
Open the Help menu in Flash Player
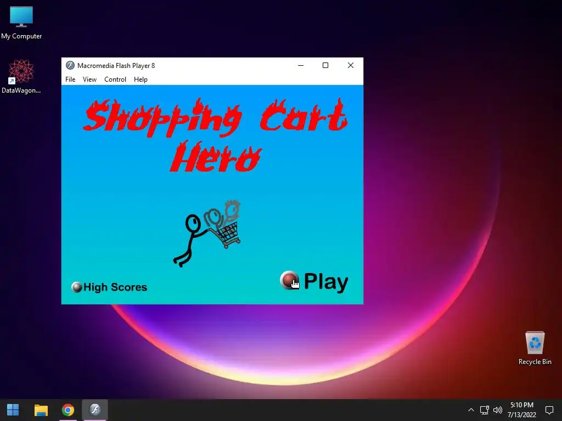[140, 79]
